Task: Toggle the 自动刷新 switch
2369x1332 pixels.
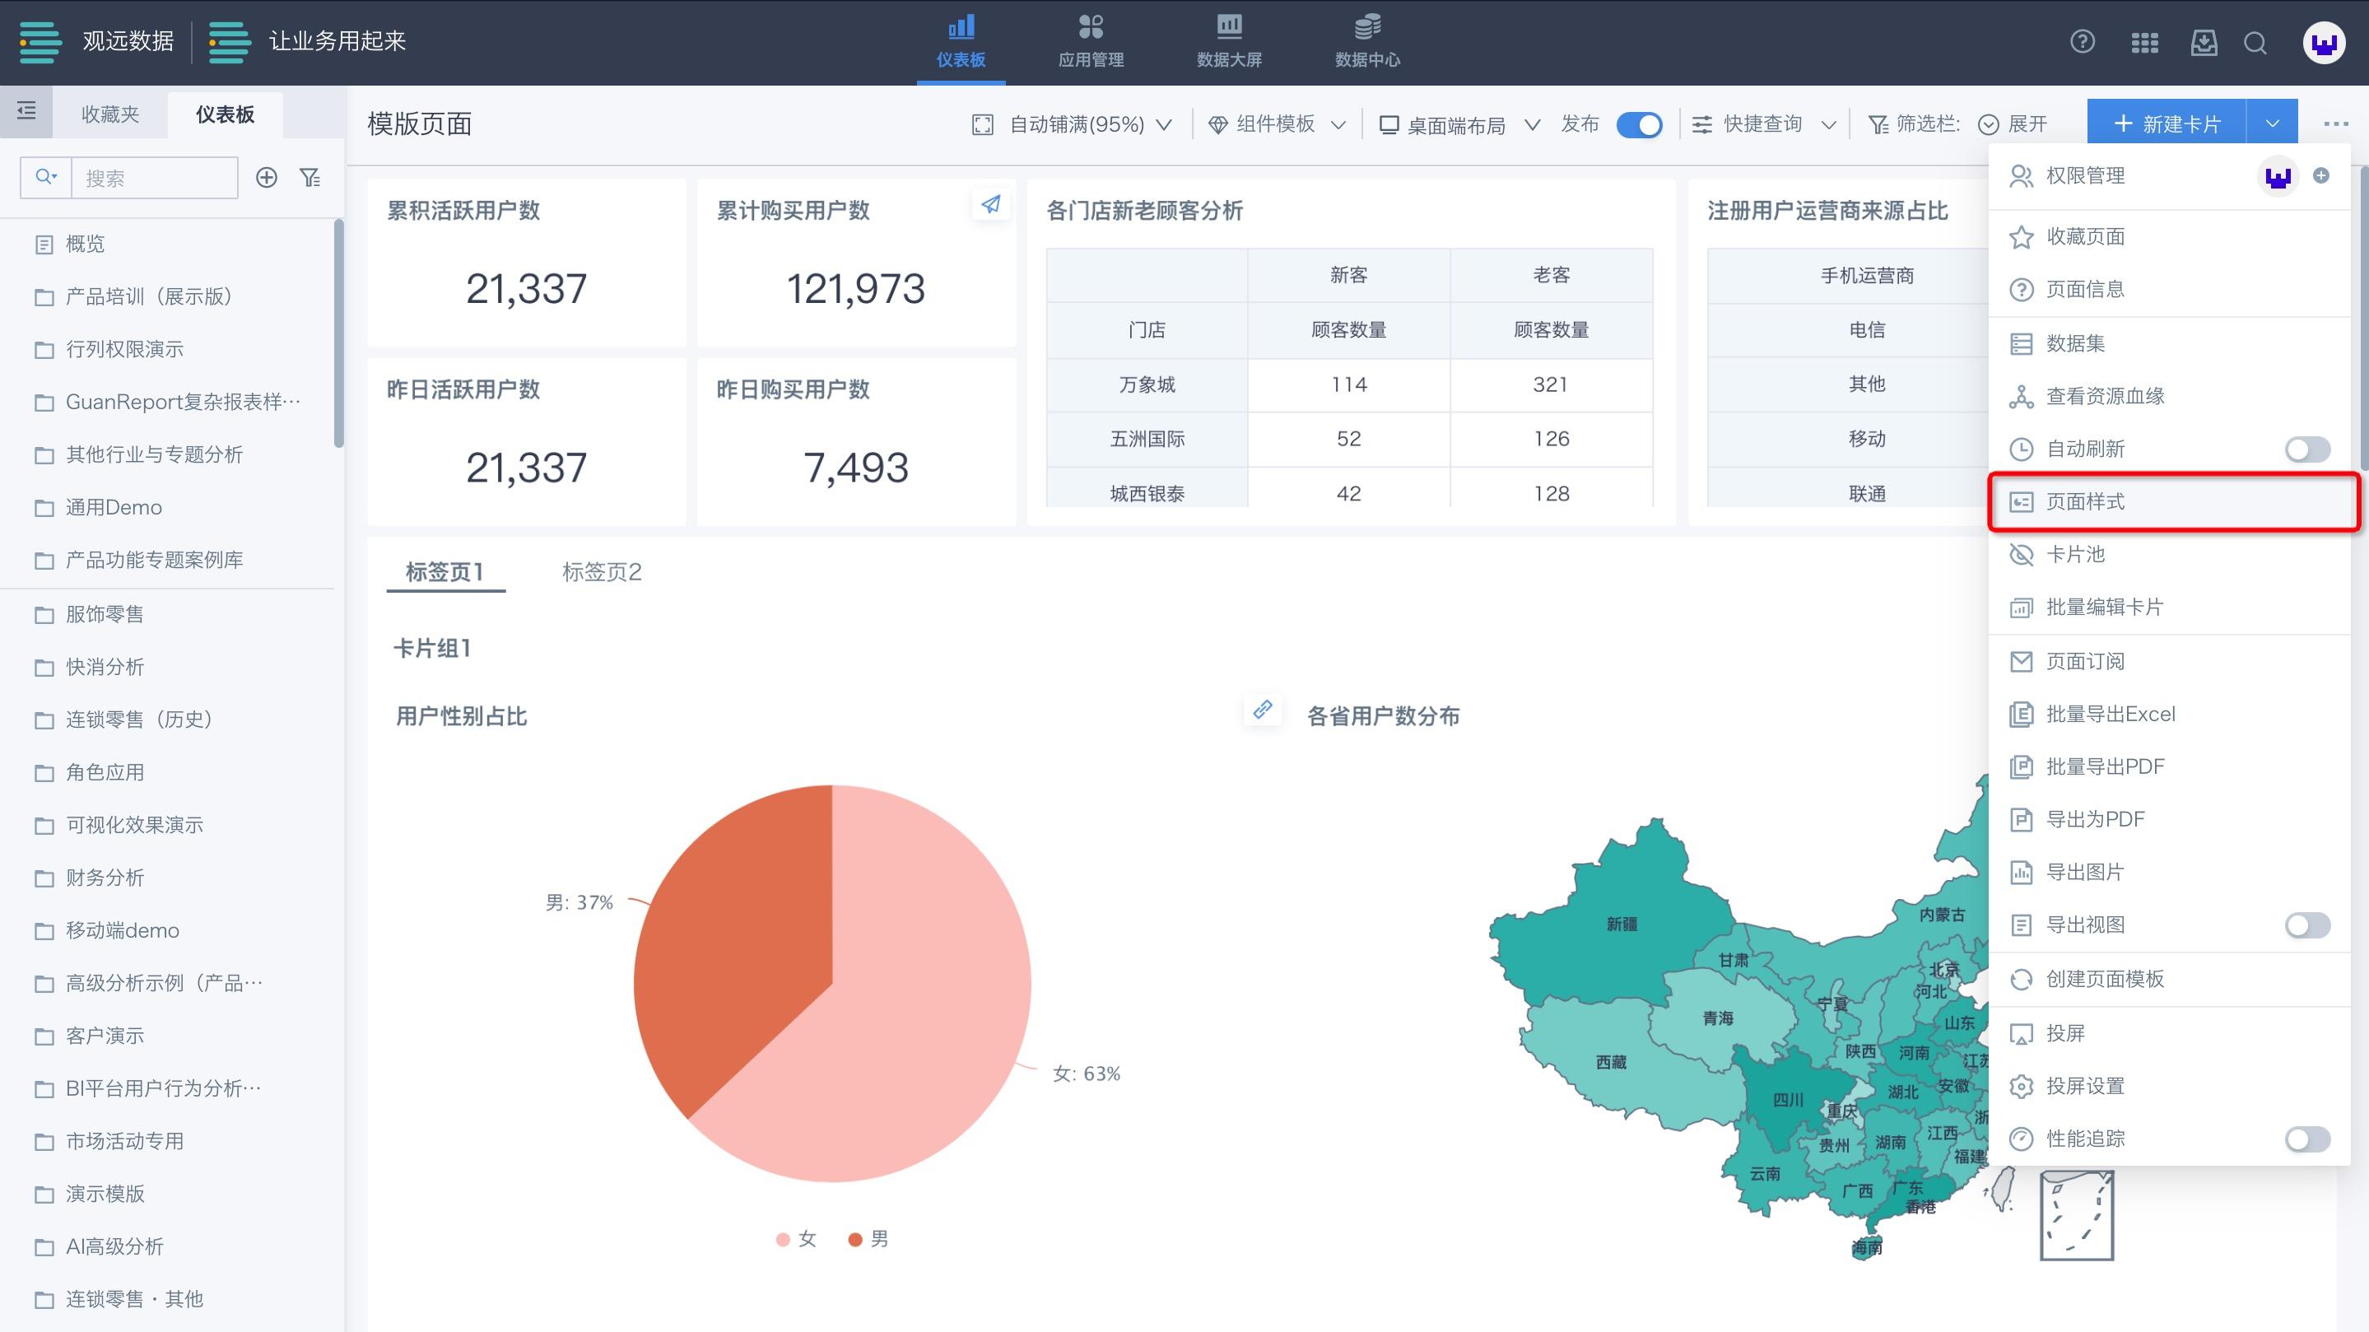Action: (x=2307, y=449)
